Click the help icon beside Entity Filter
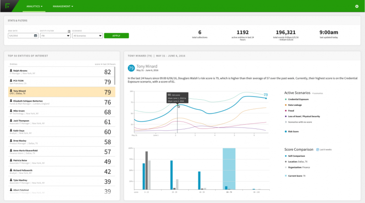The image size is (365, 203). [69, 31]
